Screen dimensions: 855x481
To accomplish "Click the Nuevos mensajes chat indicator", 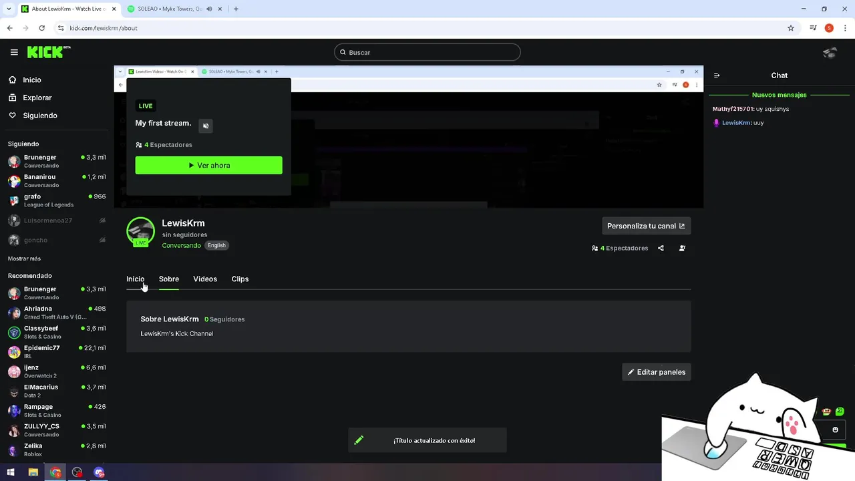I will (779, 95).
